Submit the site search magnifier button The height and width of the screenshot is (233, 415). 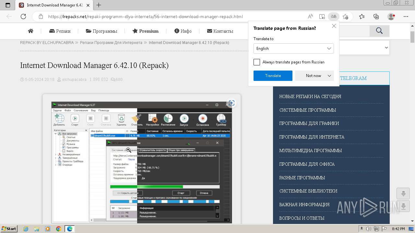pos(379,31)
